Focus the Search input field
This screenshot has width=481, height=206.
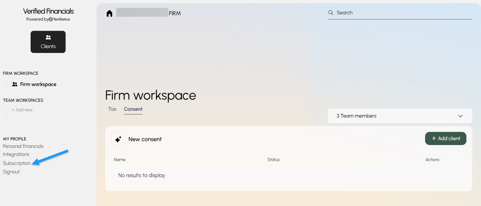point(400,13)
